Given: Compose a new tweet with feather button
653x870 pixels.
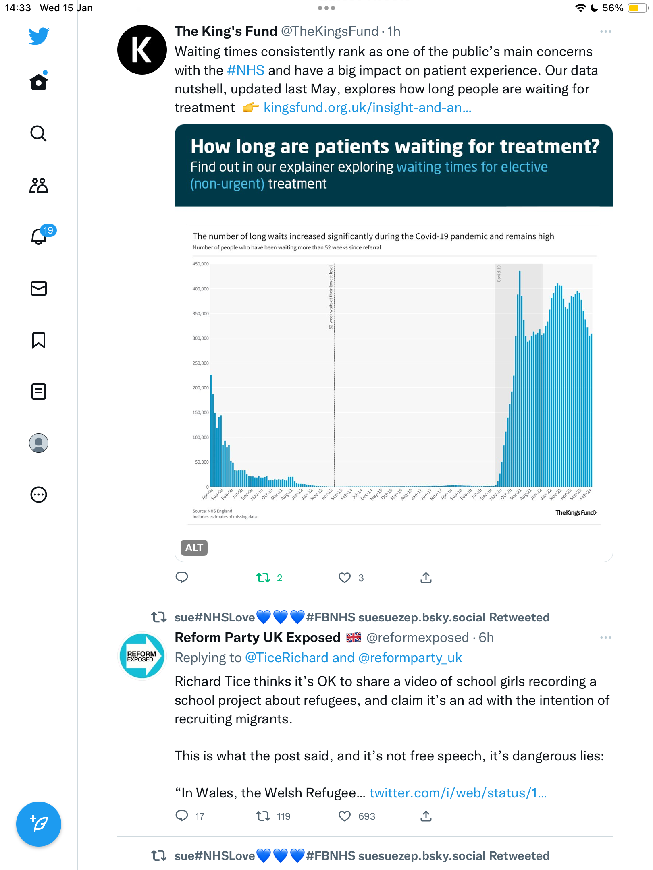Looking at the screenshot, I should [x=39, y=824].
